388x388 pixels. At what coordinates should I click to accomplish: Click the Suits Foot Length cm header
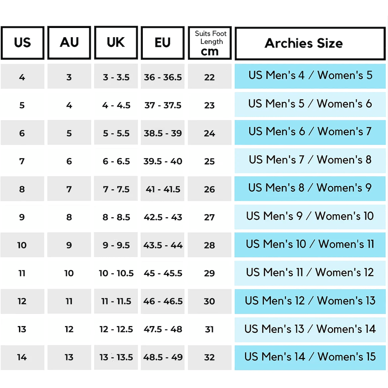pyautogui.click(x=210, y=43)
